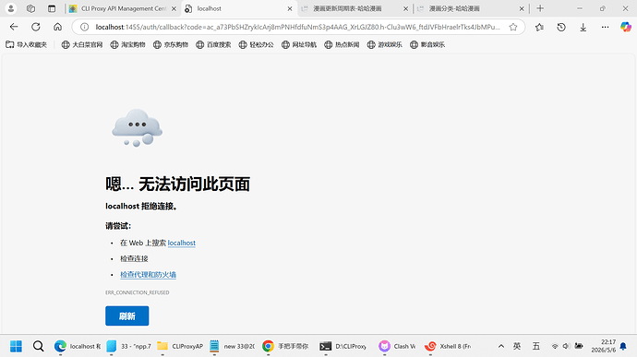The height and width of the screenshot is (357, 637).
Task: Search the web for localhost link
Action: point(182,243)
